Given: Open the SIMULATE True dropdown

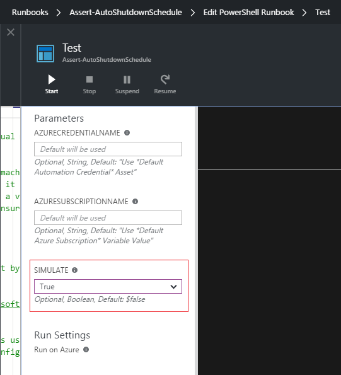Looking at the screenshot, I should point(108,287).
